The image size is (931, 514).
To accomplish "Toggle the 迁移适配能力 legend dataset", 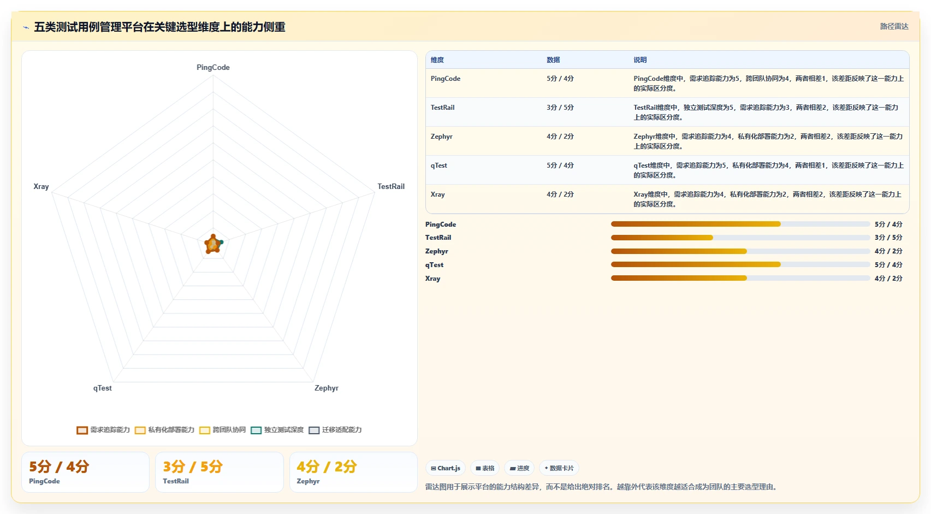I will click(335, 430).
